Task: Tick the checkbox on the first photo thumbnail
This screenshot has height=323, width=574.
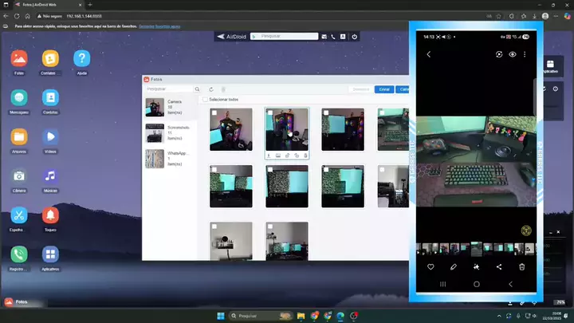Action: [x=214, y=113]
